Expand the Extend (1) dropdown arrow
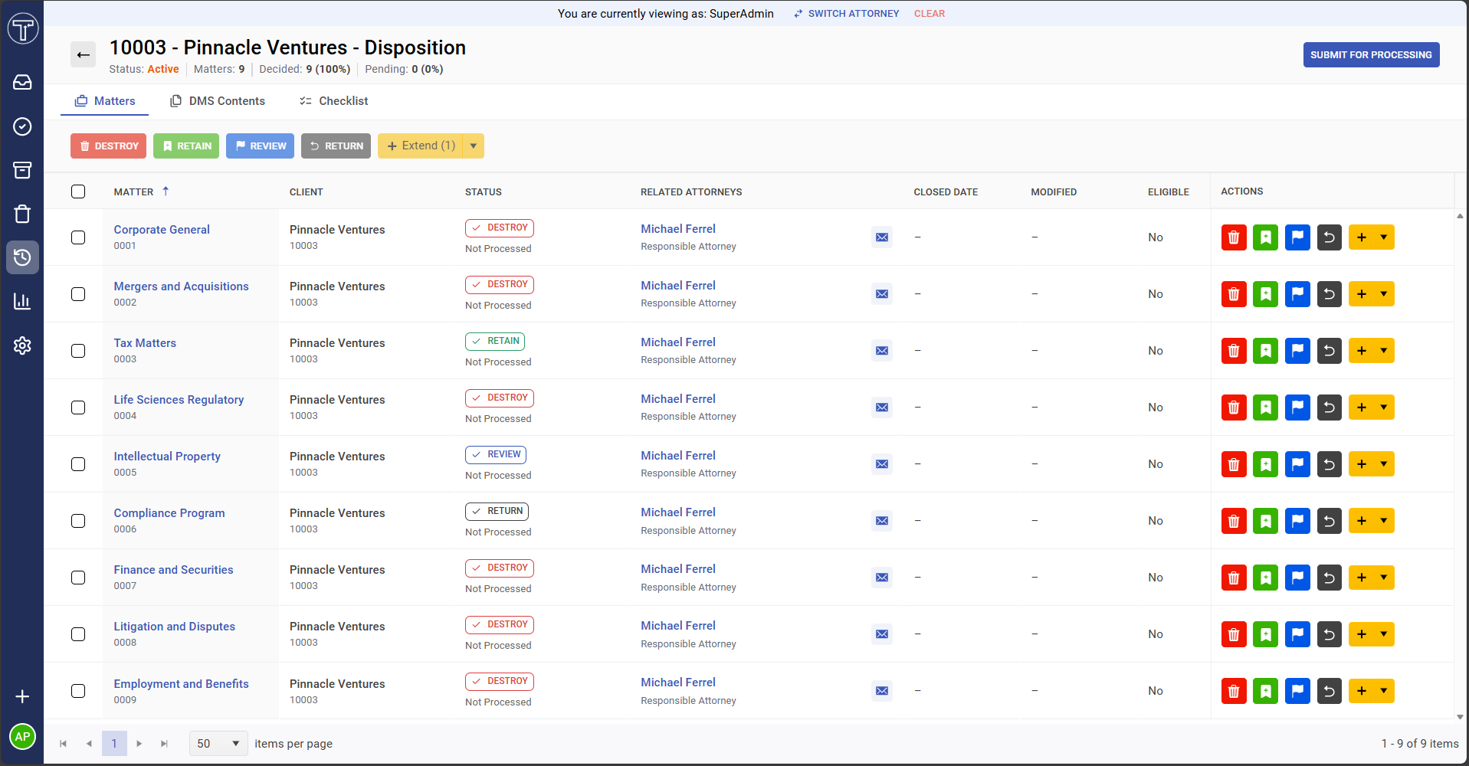 474,146
